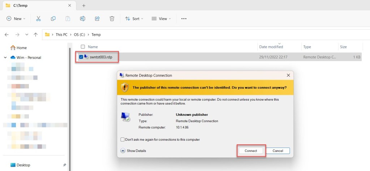Open the See more ellipsis menu
The width and height of the screenshot is (370, 171).
(184, 19)
